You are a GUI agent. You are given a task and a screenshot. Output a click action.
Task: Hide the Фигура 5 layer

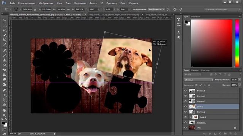pyautogui.click(x=185, y=91)
